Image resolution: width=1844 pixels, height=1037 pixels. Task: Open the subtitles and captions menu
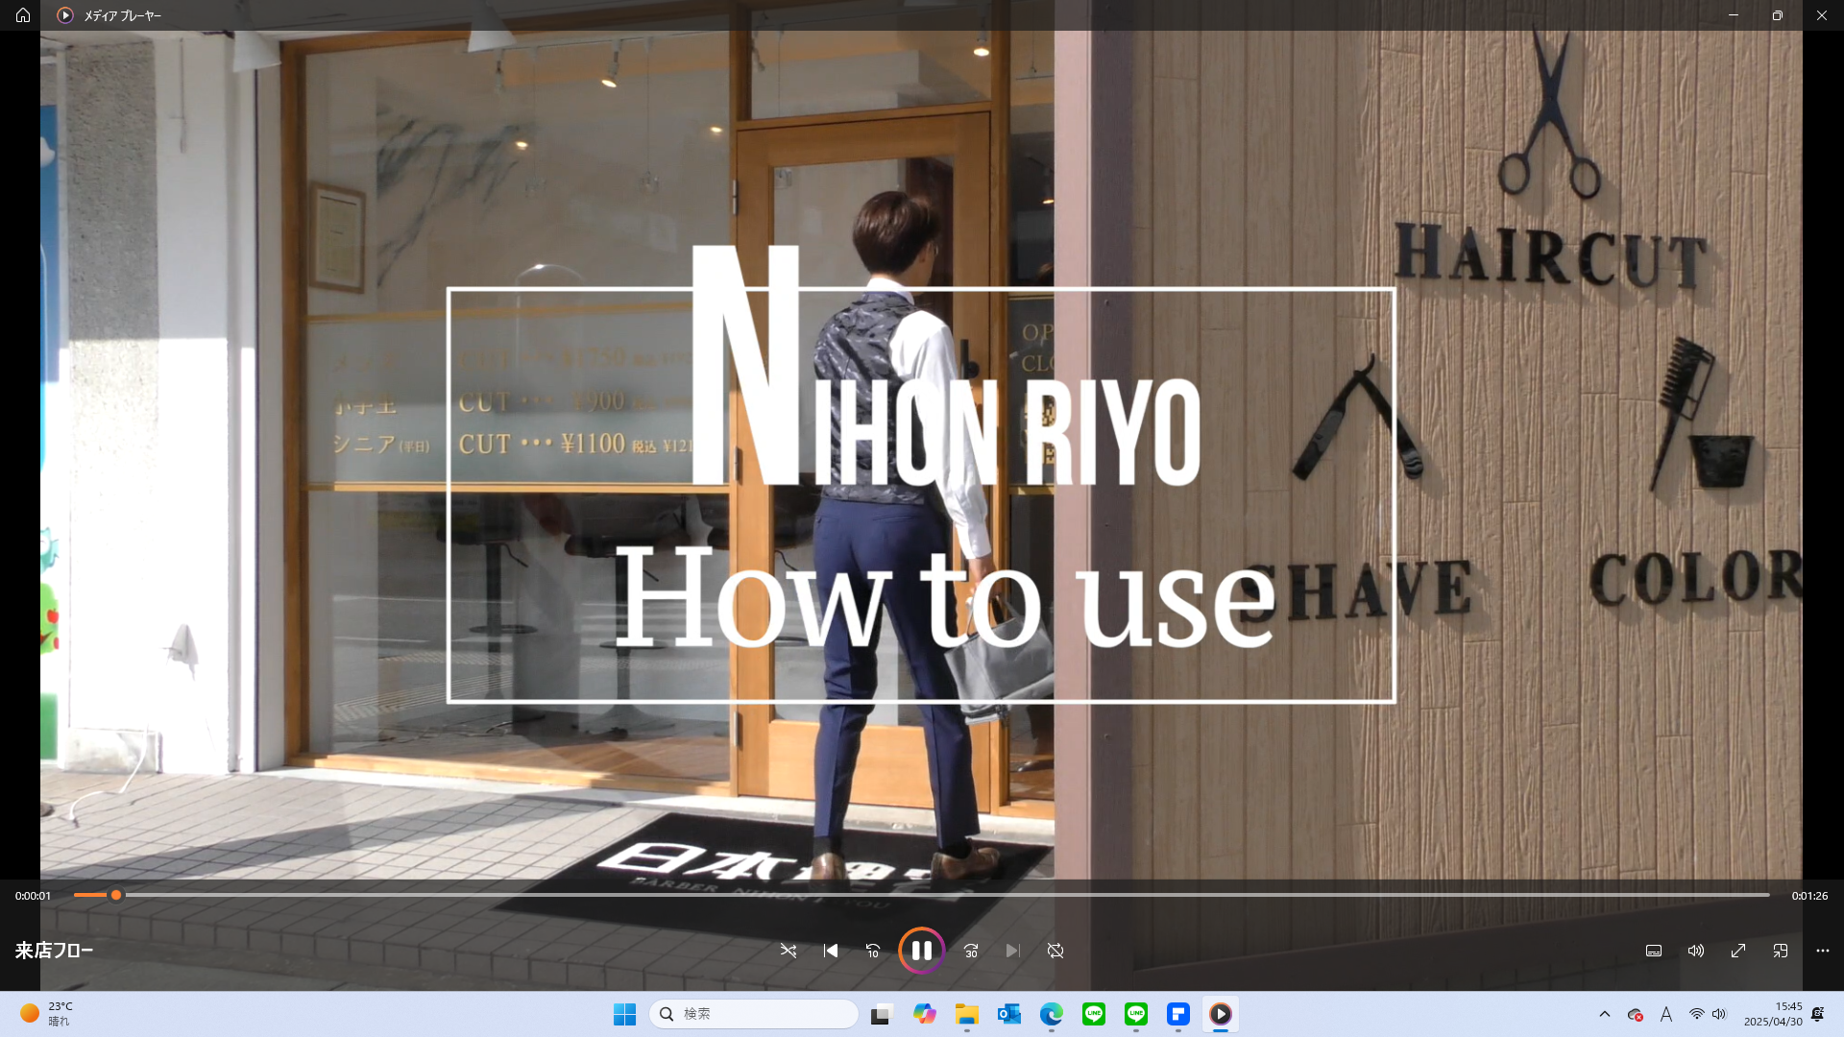(x=1654, y=951)
